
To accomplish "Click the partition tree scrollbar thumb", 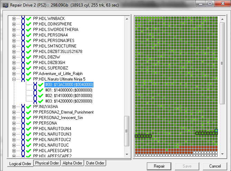I will 127,131.
